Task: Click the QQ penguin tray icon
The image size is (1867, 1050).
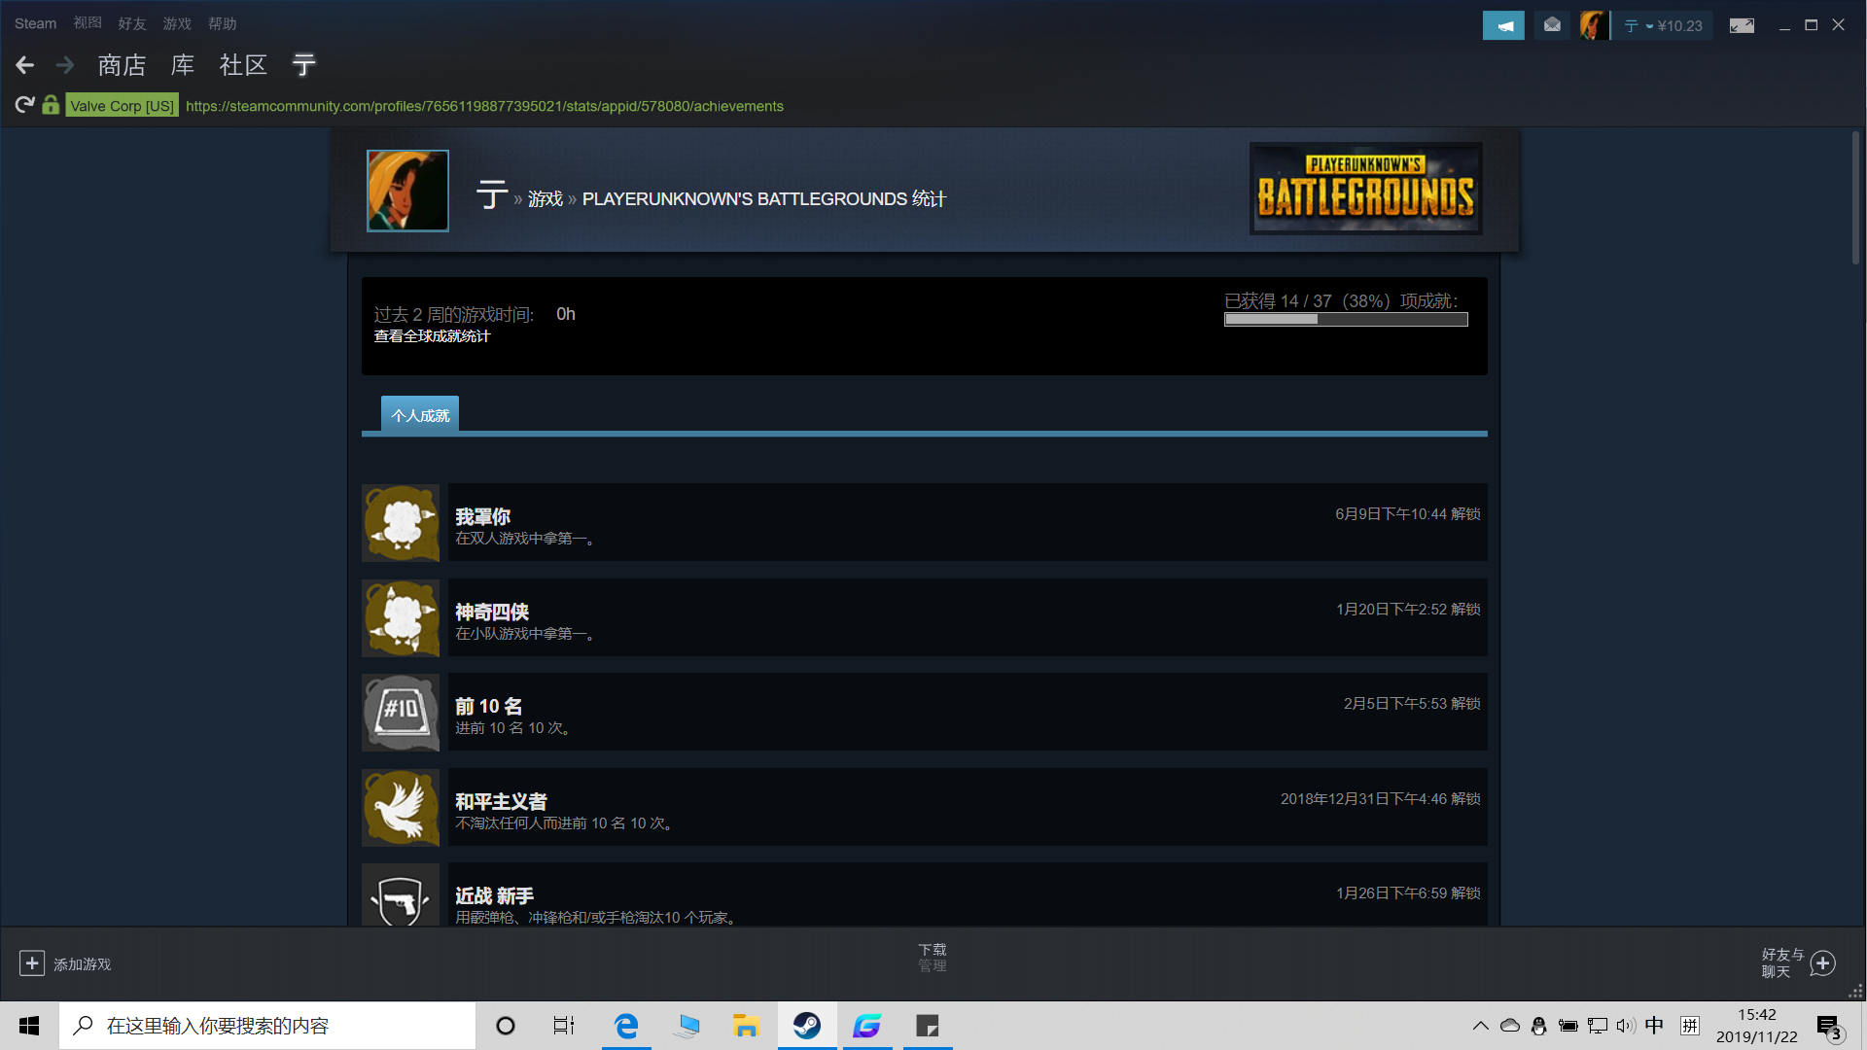Action: (x=1538, y=1026)
